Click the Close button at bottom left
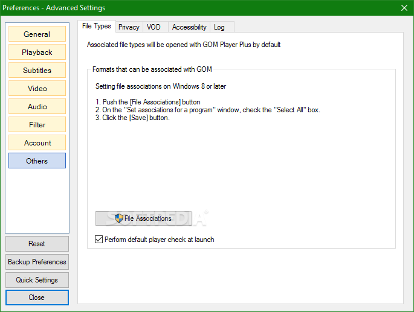The image size is (414, 312). pyautogui.click(x=37, y=298)
